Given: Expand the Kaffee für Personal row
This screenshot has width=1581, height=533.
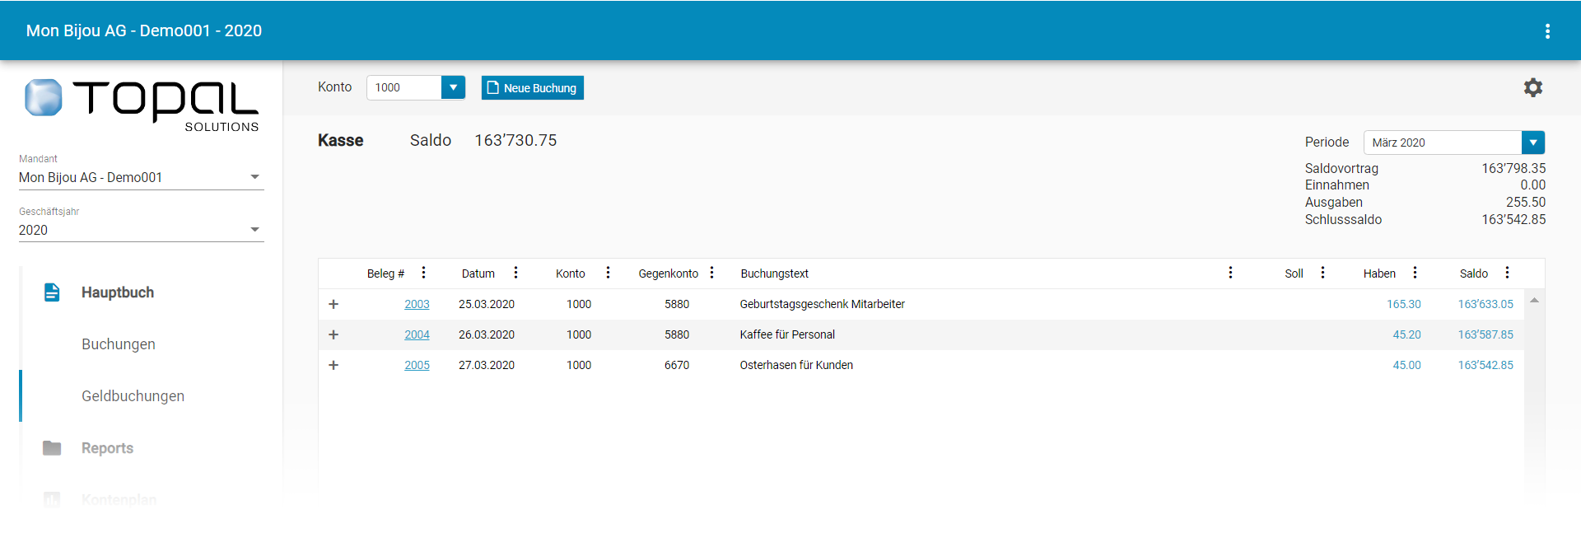Looking at the screenshot, I should (x=333, y=334).
